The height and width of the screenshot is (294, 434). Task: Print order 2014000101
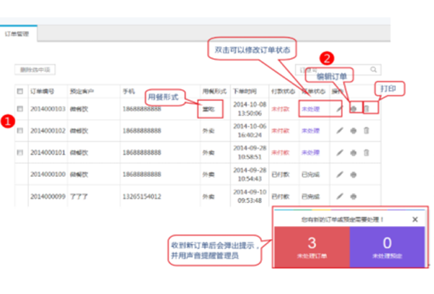[354, 153]
